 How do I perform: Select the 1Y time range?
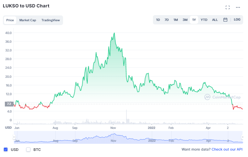pyautogui.click(x=194, y=20)
